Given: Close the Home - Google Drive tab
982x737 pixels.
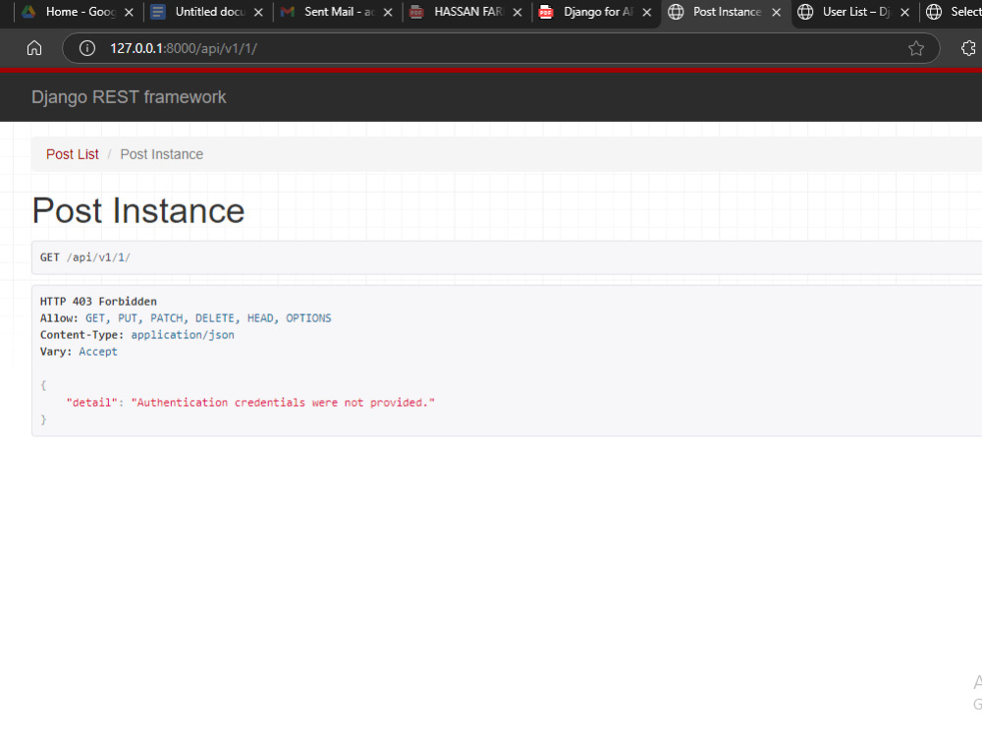Looking at the screenshot, I should click(129, 12).
